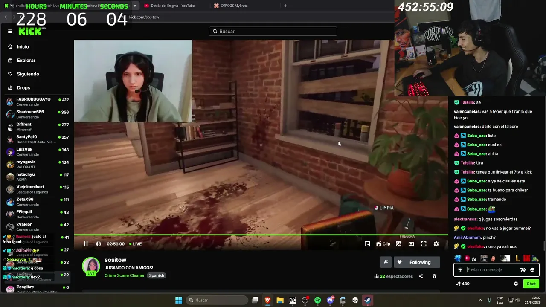The width and height of the screenshot is (546, 307).
Task: Switch to the OTROGS MyBrute tab
Action: coord(234,6)
